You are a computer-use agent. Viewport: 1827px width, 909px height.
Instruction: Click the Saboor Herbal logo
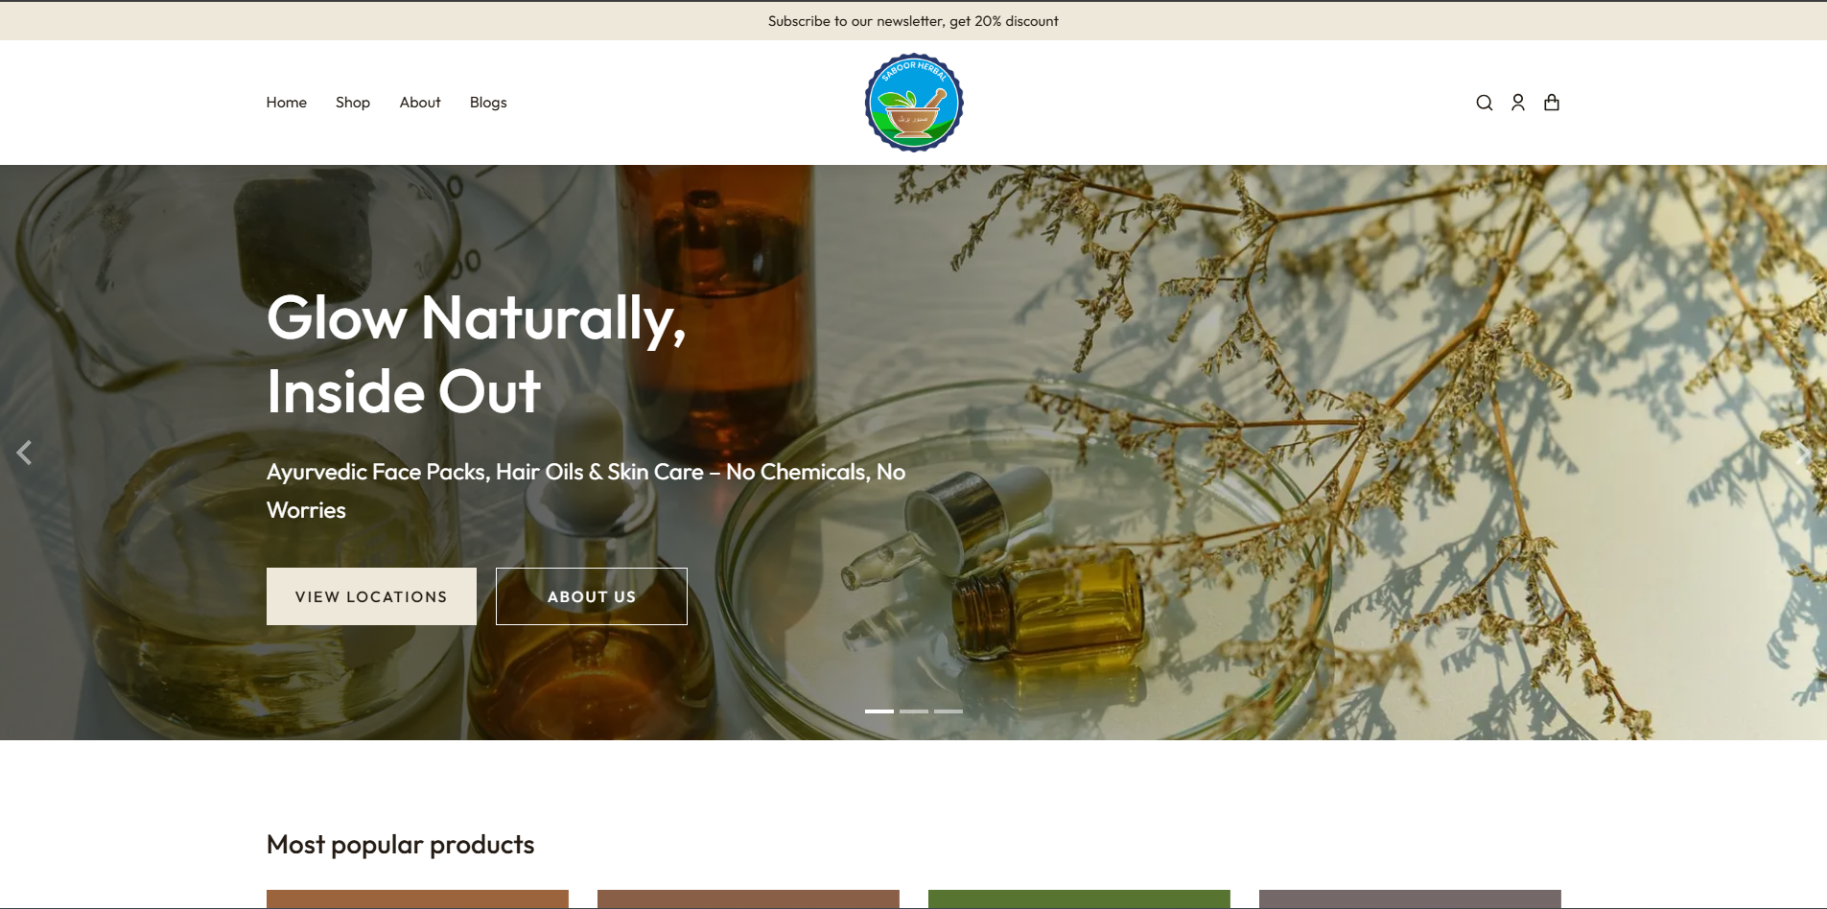[x=913, y=103]
